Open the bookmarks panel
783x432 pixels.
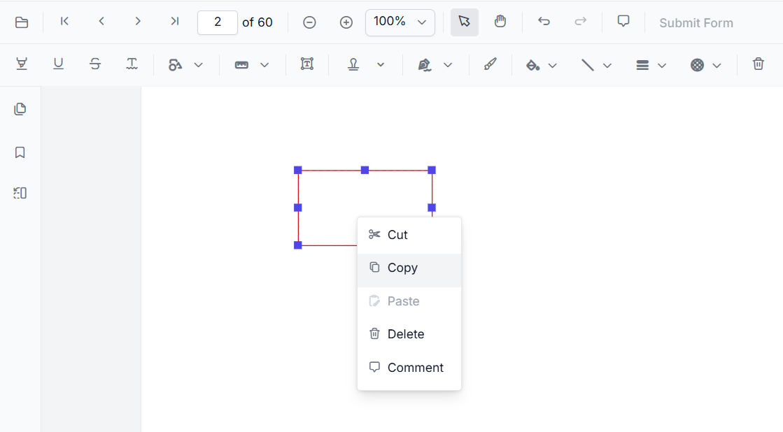(x=20, y=152)
